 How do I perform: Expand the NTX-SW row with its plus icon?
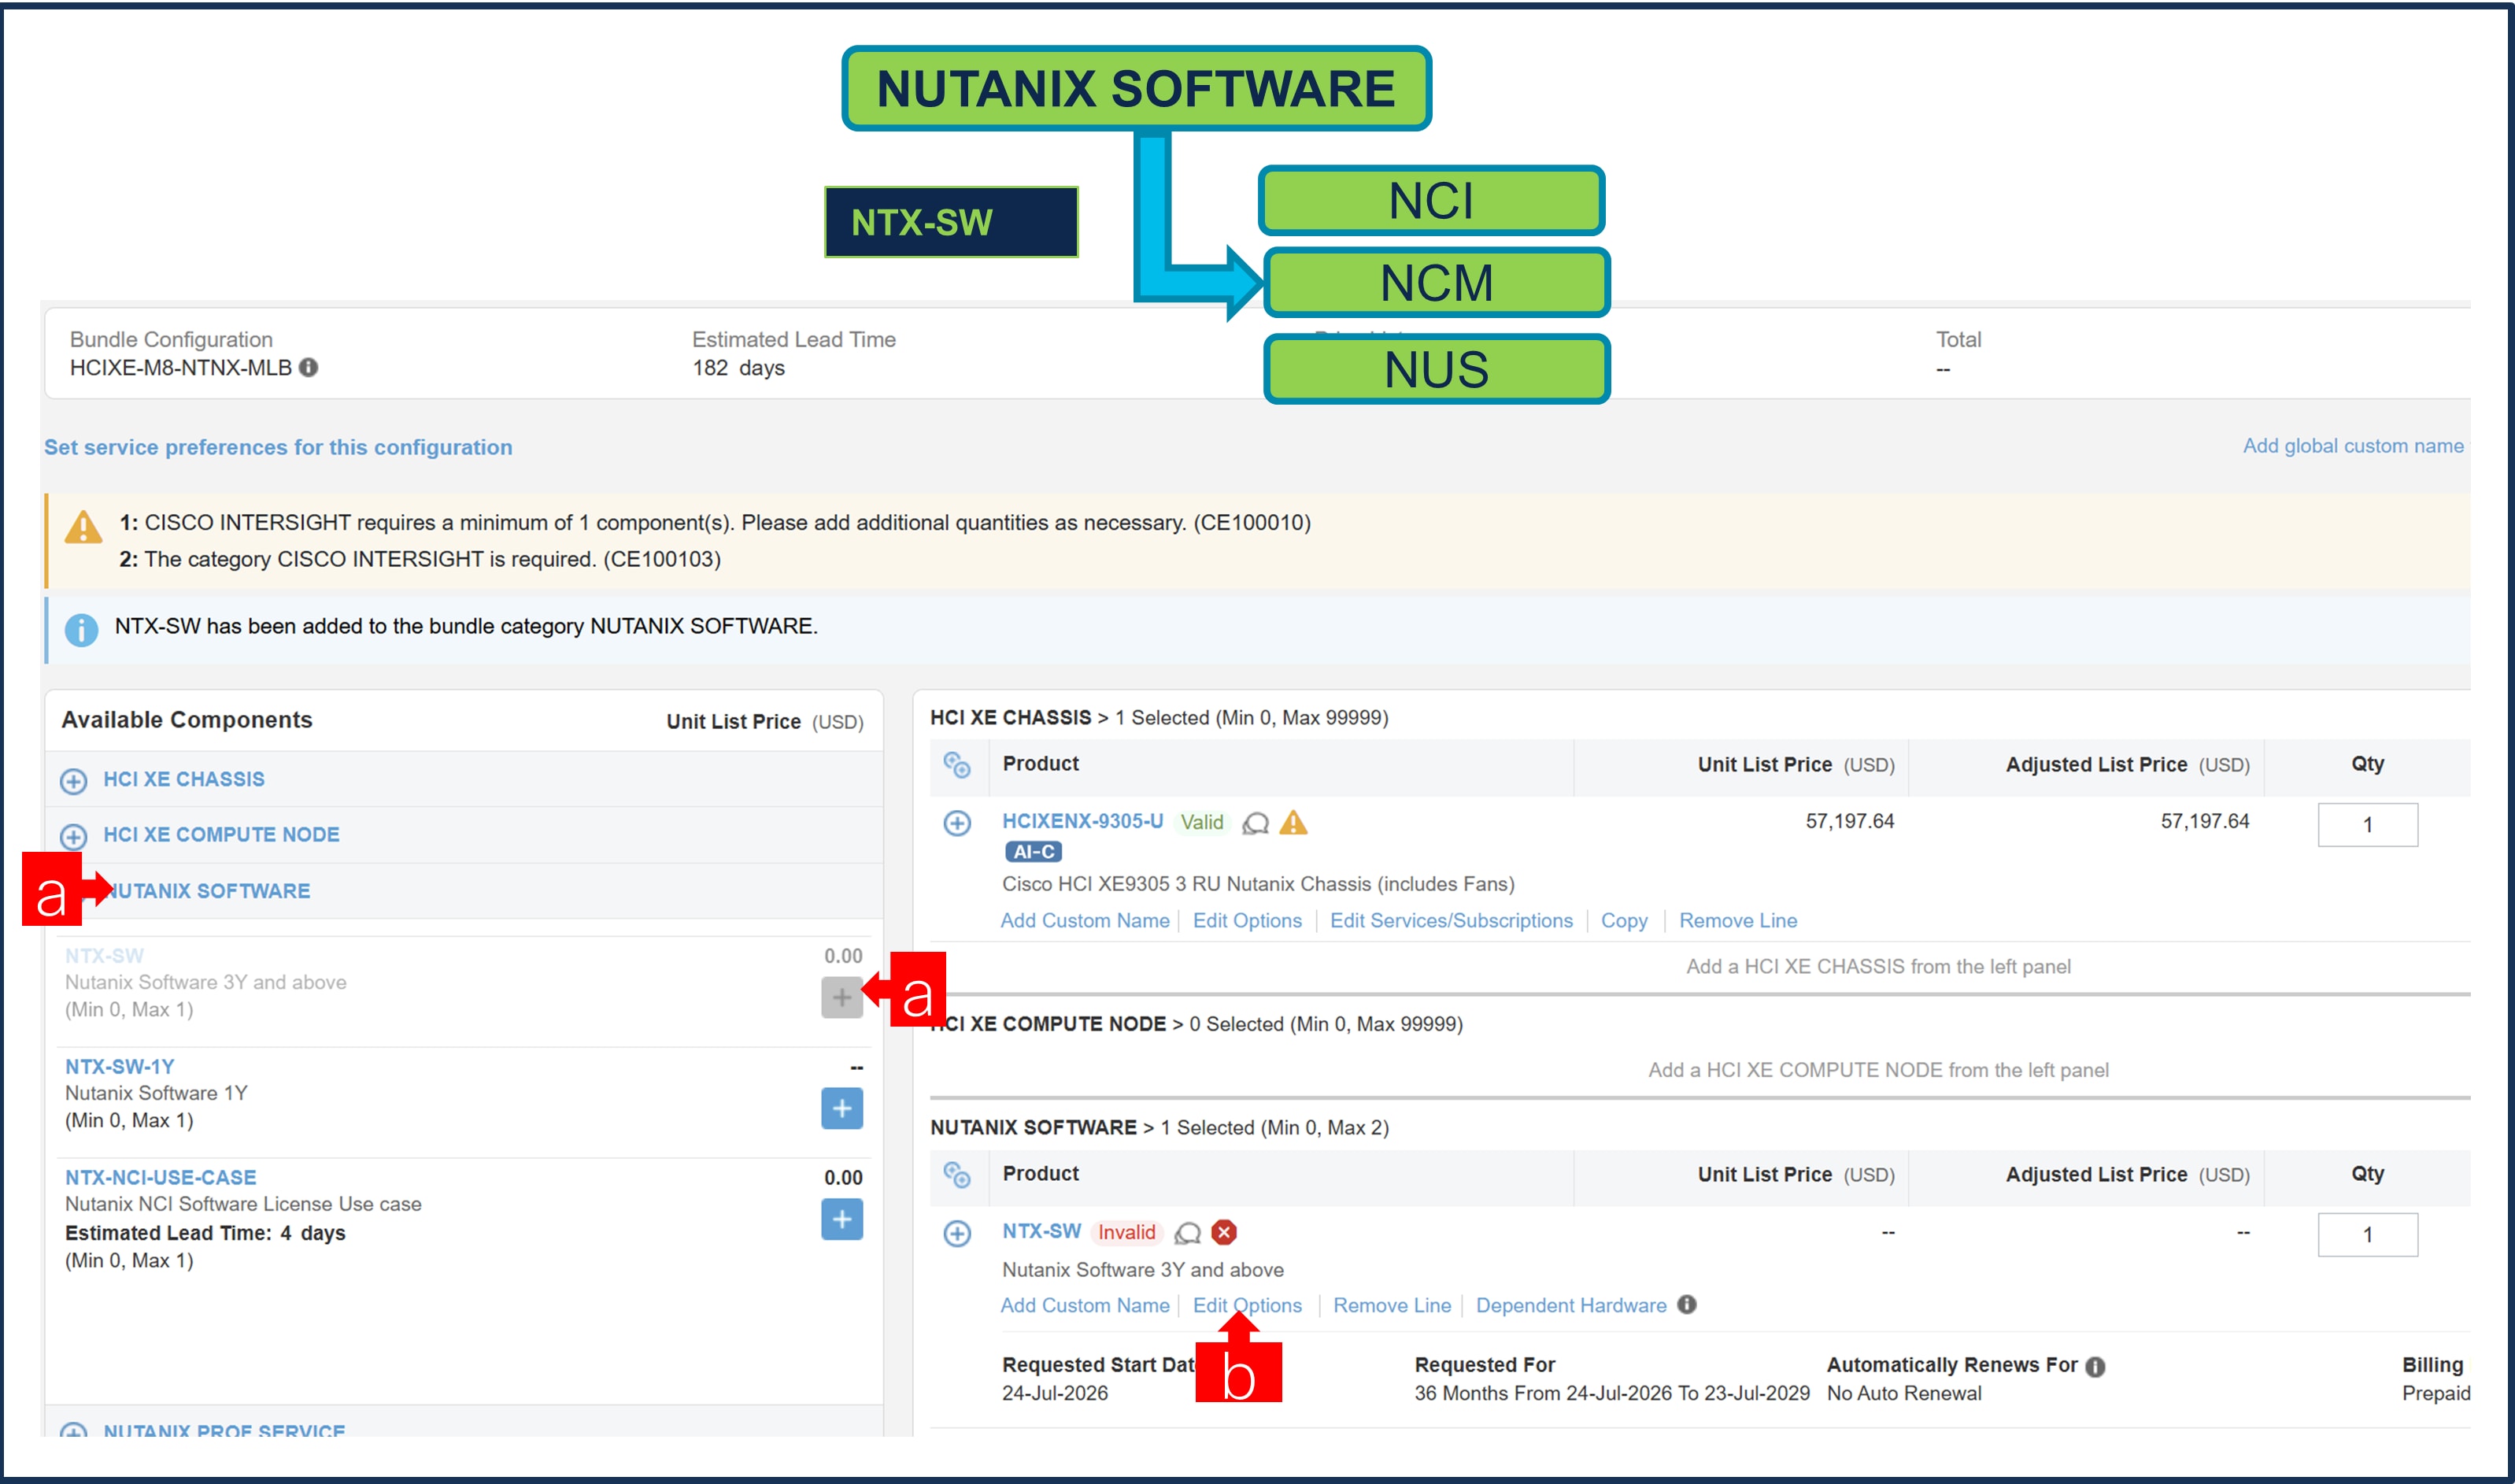coord(958,1233)
